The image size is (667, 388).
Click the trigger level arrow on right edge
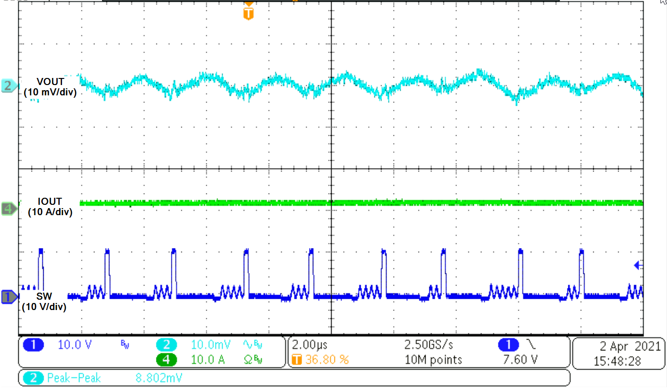pos(637,265)
